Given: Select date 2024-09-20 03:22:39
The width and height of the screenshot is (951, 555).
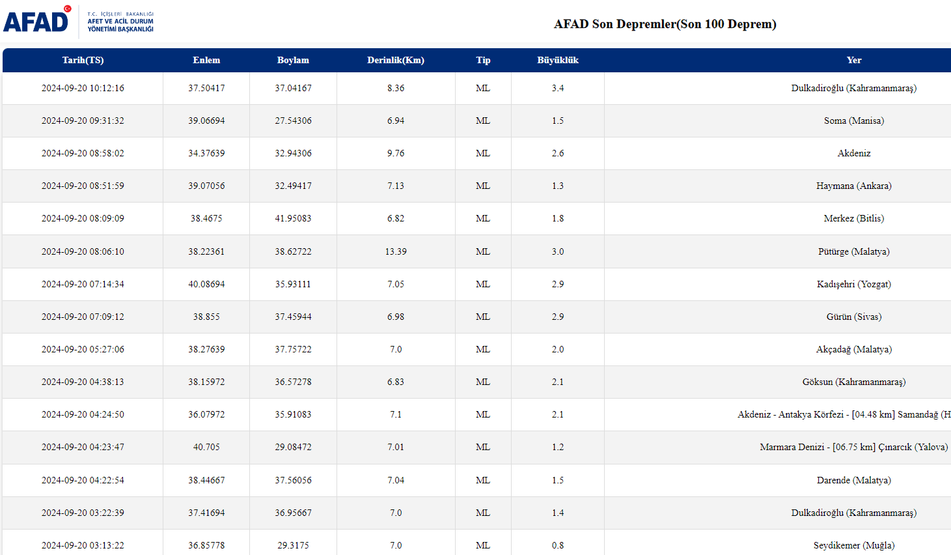Looking at the screenshot, I should [x=83, y=513].
